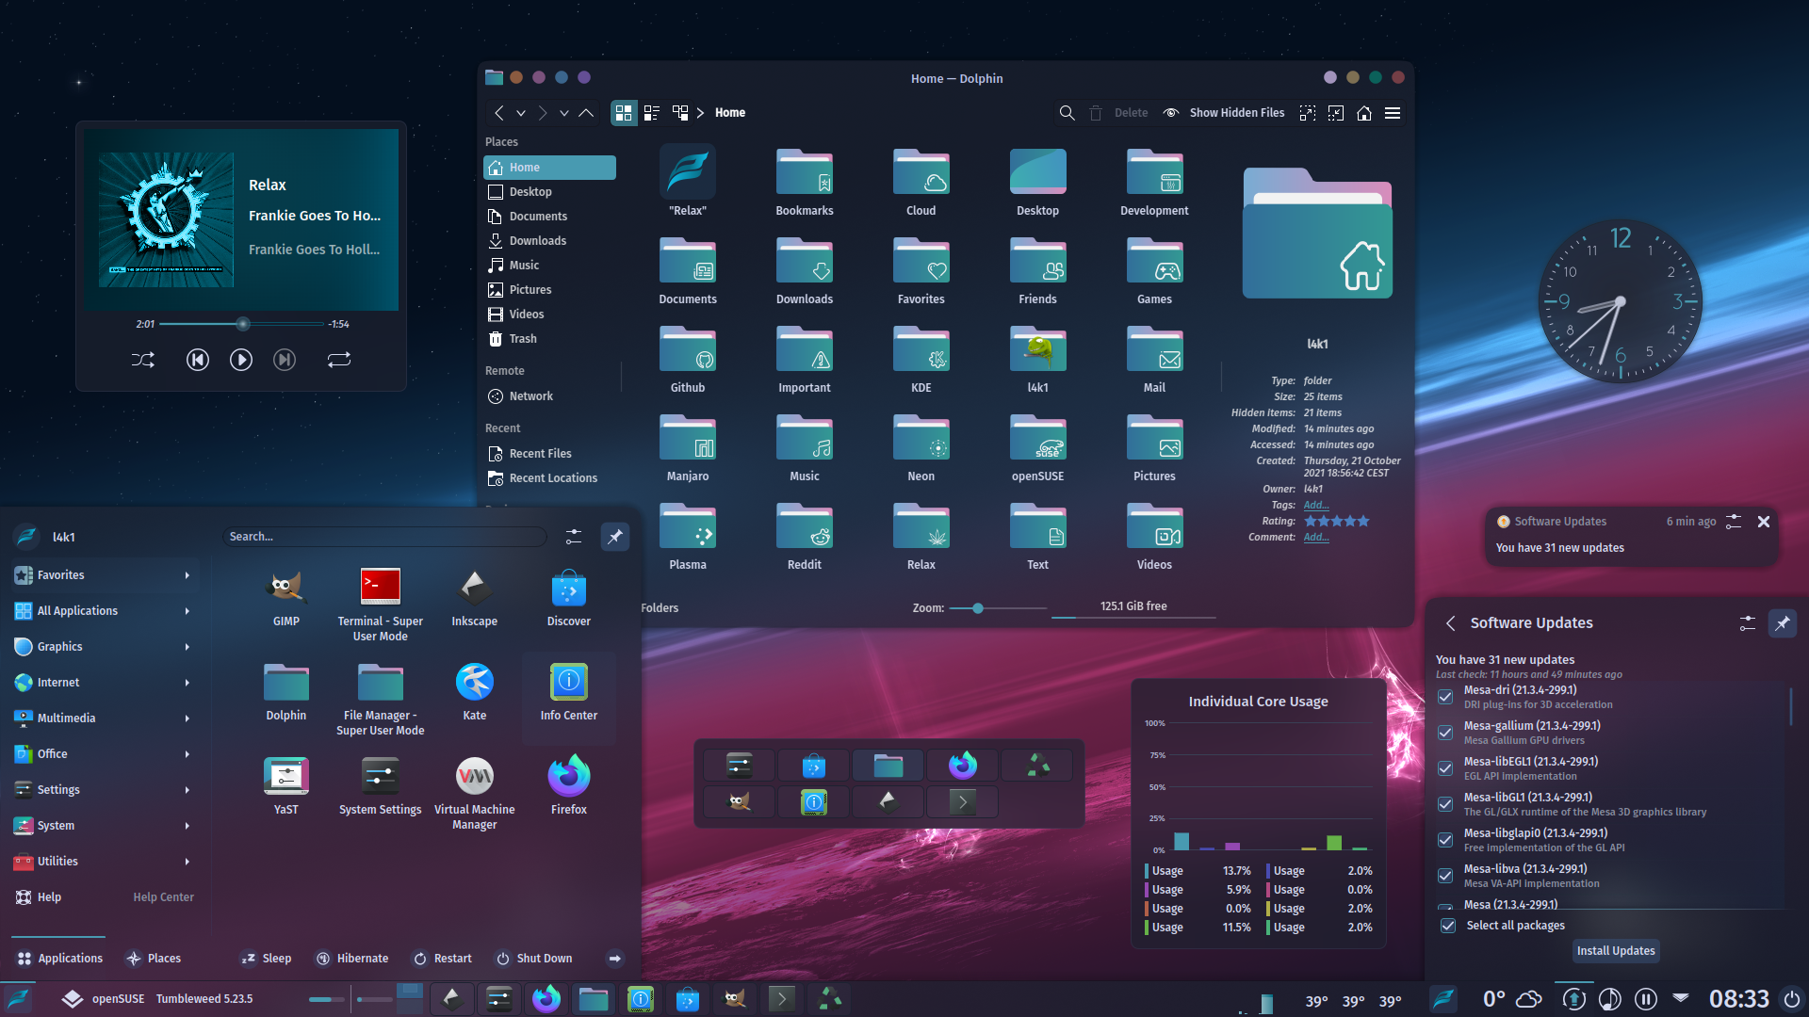Image resolution: width=1809 pixels, height=1017 pixels.
Task: Set rating with the fifth star
Action: pos(1363,522)
